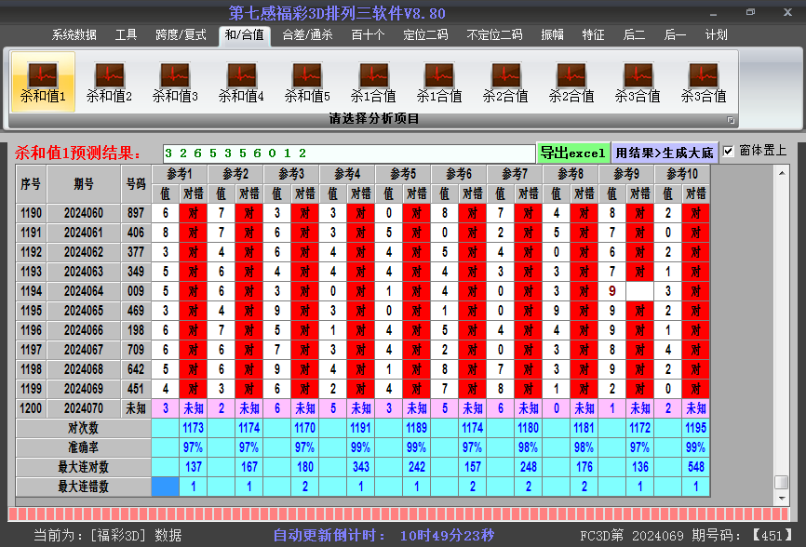Select the 杀和值1 analysis icon
The width and height of the screenshot is (806, 547).
(x=43, y=82)
